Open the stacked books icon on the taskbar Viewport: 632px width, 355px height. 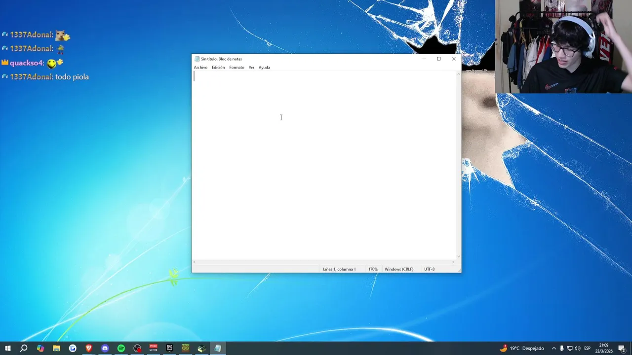pos(201,349)
